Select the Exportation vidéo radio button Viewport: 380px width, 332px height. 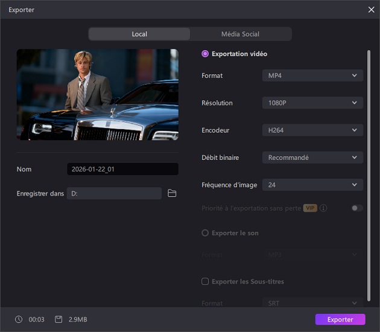coord(205,54)
